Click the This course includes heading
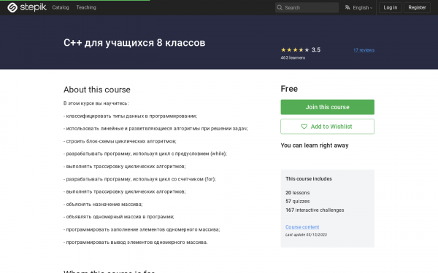 [x=309, y=179]
